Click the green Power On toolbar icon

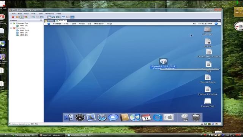[x=22, y=17]
